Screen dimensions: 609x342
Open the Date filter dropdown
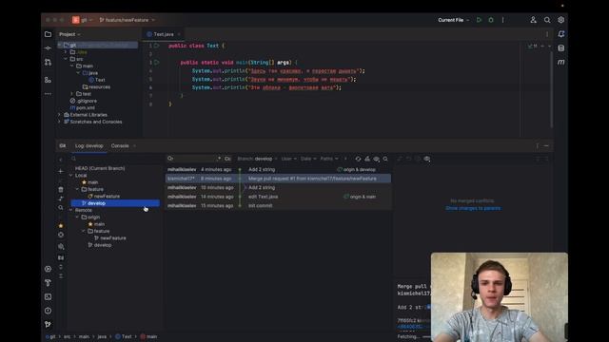point(308,159)
